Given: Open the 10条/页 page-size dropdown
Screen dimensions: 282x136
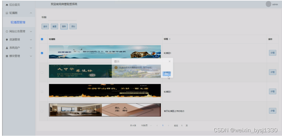Looking at the screenshot, I should [x=146, y=126].
